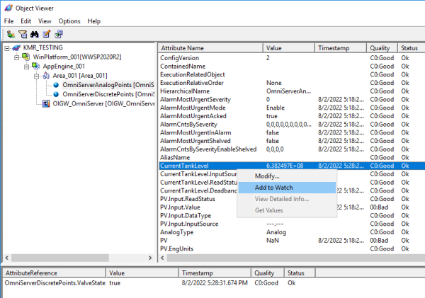The image size is (425, 298).
Task: Select the AlarmMostUrgentAcked attribute row
Action: tap(292, 116)
